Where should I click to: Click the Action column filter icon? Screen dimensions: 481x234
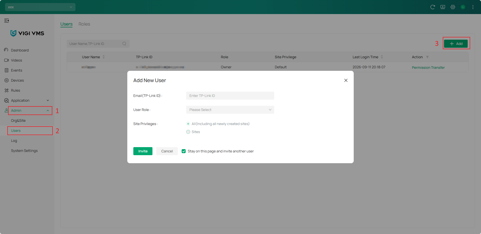427,57
